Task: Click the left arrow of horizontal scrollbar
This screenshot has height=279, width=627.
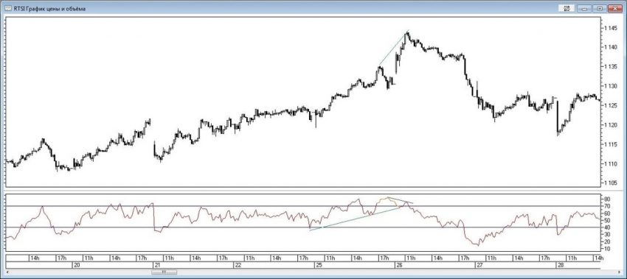Action: pyautogui.click(x=7, y=272)
